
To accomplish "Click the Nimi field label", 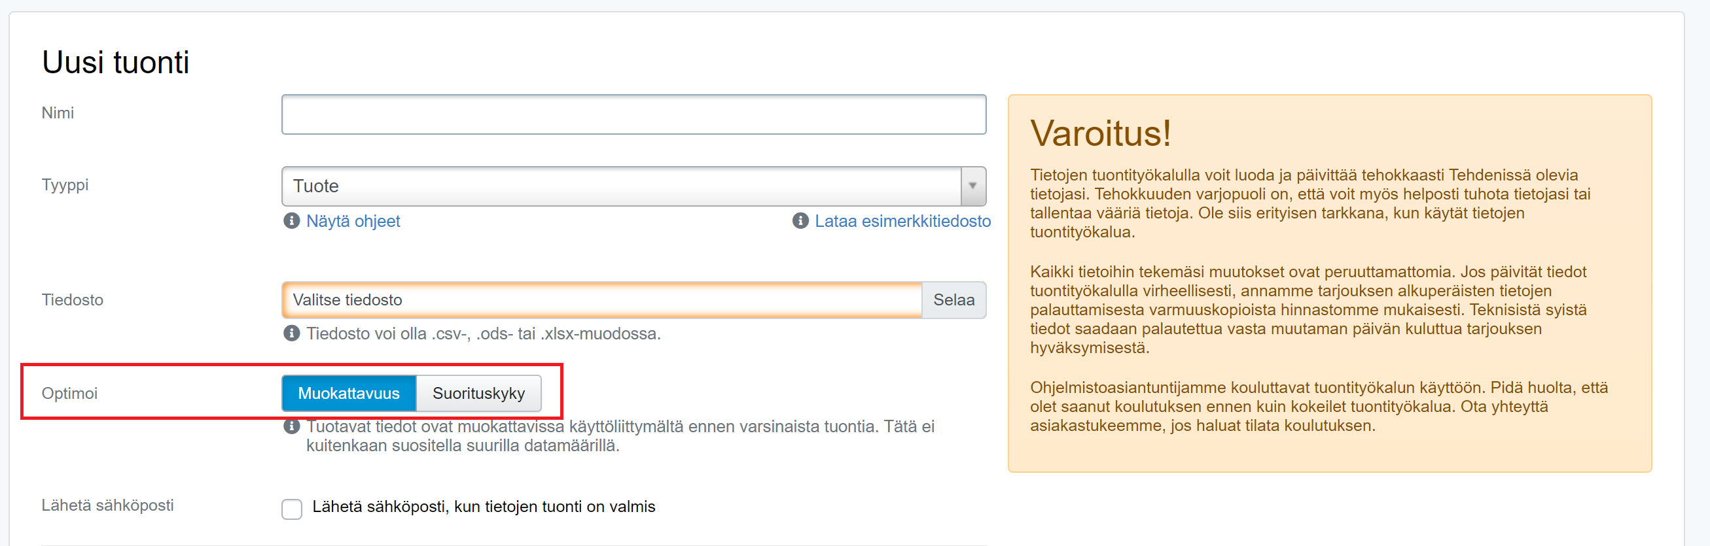I will click(58, 112).
